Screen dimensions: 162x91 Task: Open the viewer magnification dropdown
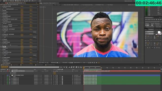point(44,63)
